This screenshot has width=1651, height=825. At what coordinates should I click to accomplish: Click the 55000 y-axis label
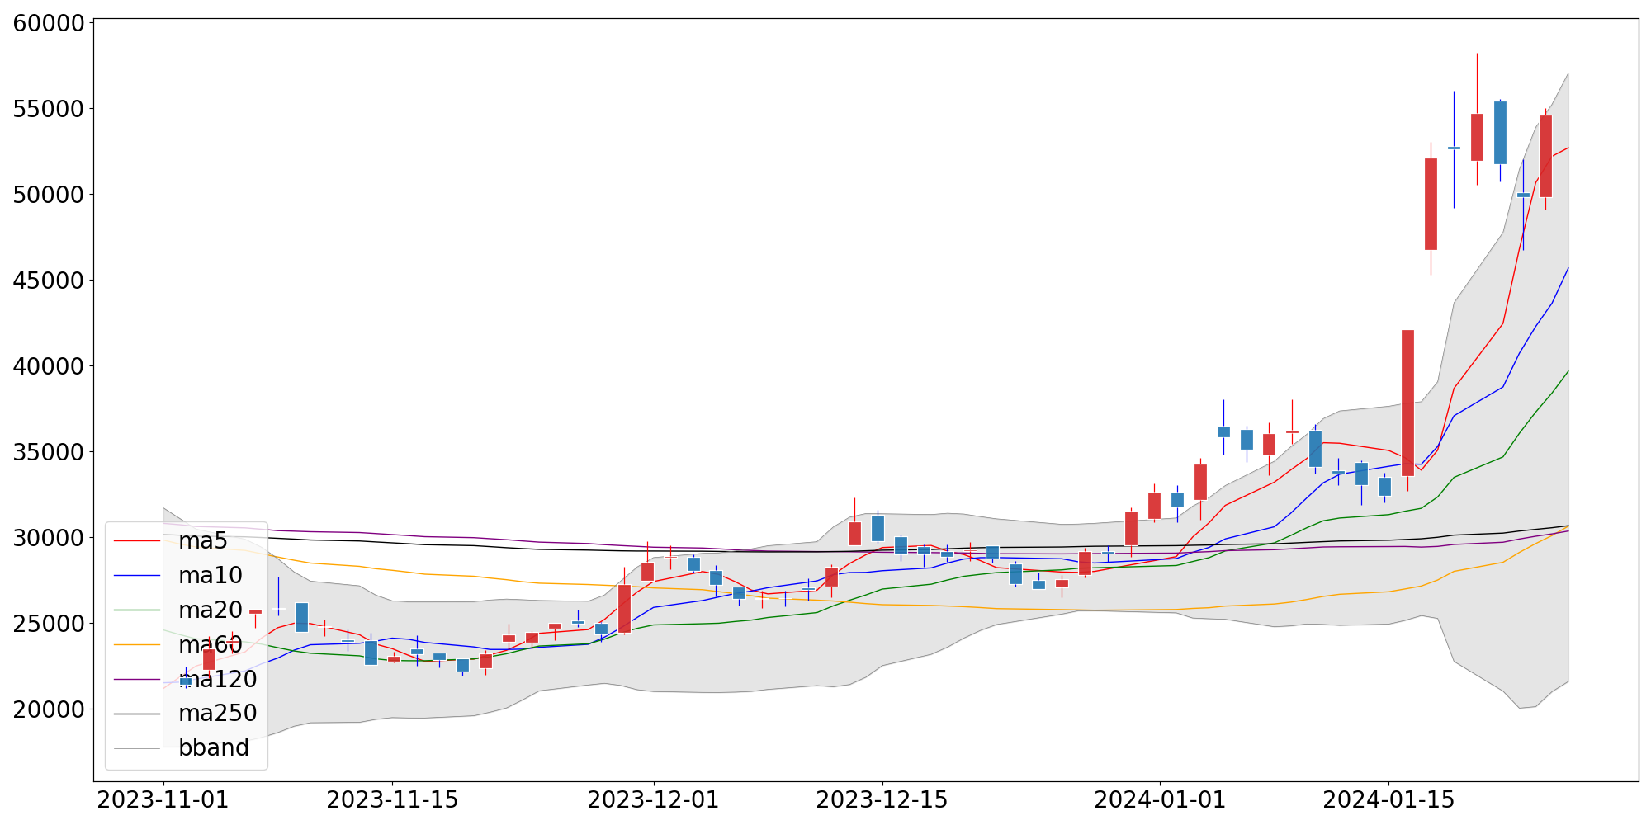point(50,109)
